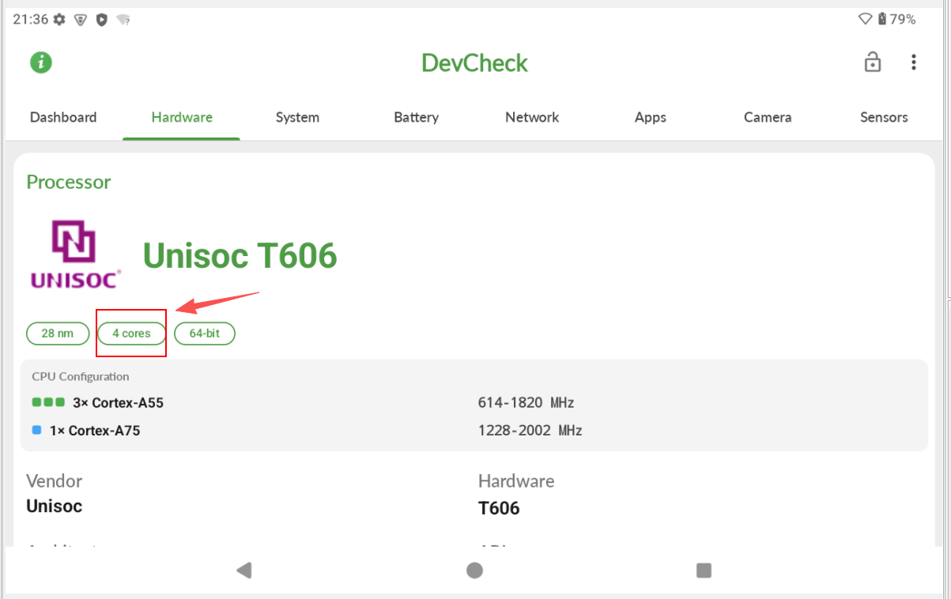Open the Sensors tab
951x599 pixels.
coord(884,117)
